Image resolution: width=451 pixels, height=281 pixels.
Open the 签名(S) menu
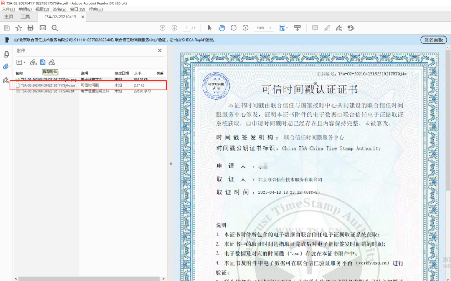(x=60, y=9)
